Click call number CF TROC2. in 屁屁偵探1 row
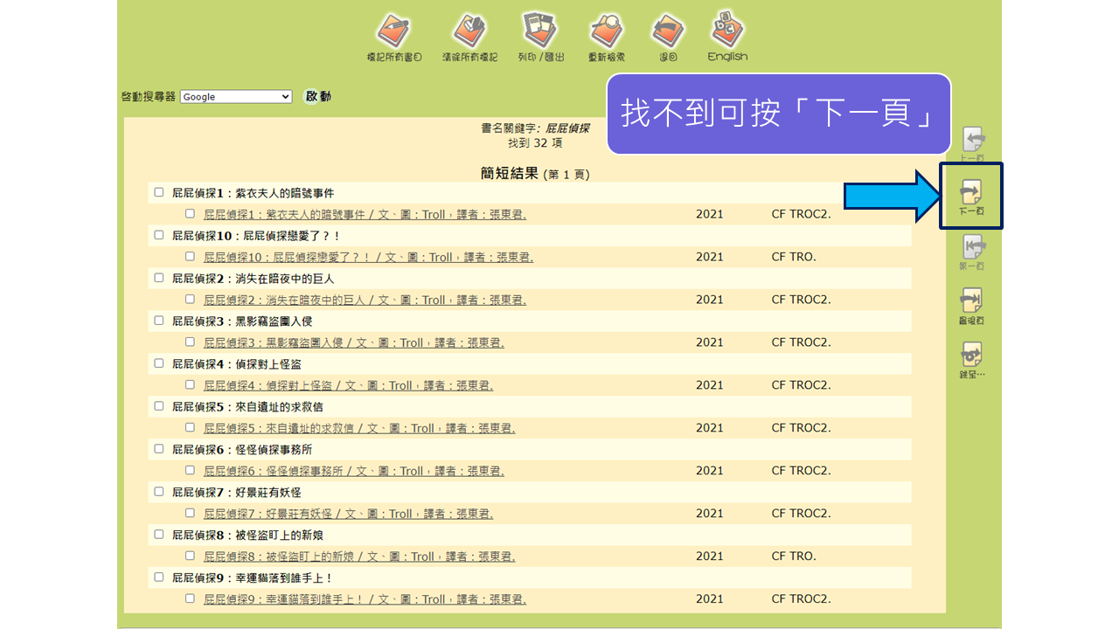The image size is (1119, 629). point(801,214)
